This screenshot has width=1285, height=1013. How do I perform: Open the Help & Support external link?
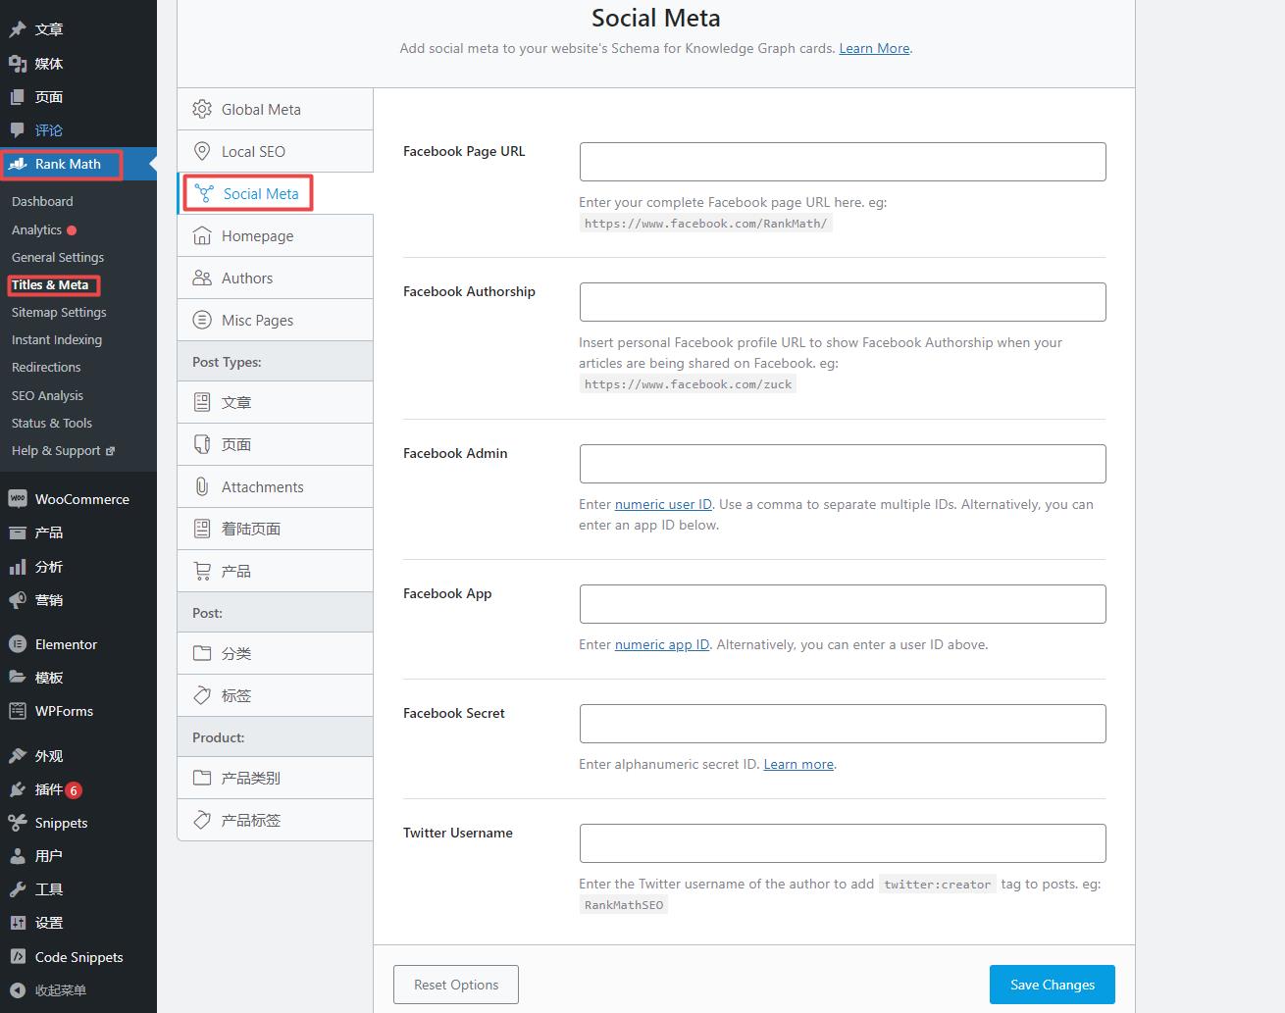point(63,450)
